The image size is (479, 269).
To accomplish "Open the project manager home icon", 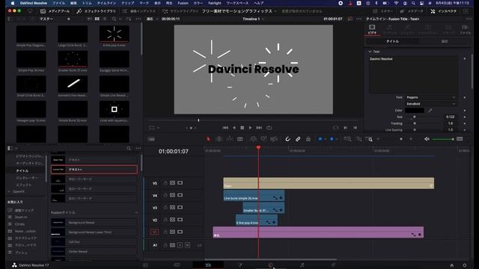I will 451,265.
